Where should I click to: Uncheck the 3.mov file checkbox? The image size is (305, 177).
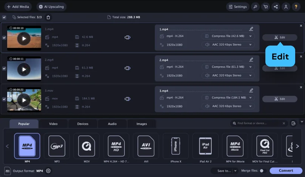coord(4,99)
